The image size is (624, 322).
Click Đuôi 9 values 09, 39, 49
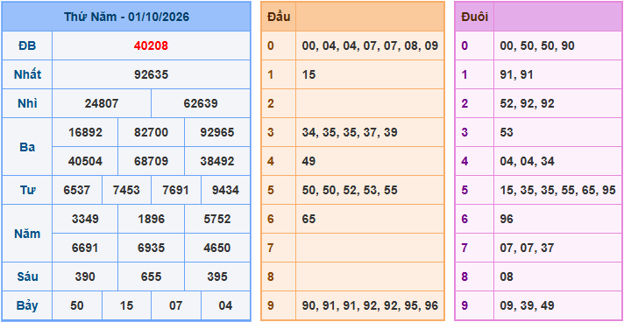click(527, 305)
